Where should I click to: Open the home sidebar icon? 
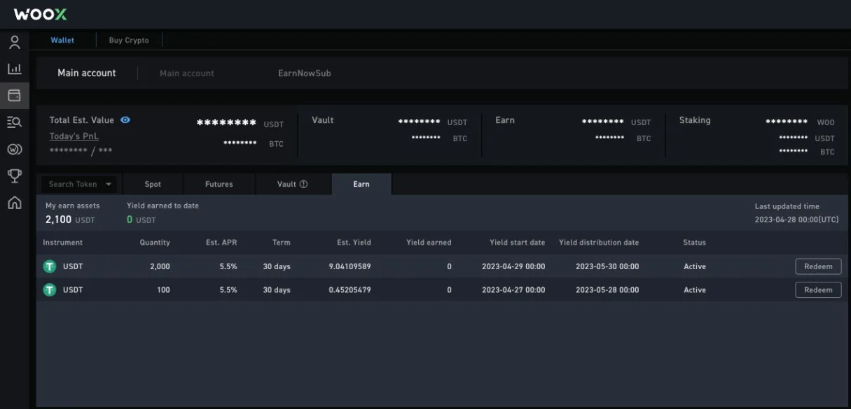(14, 203)
